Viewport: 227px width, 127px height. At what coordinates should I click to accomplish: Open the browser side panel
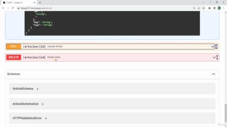[214, 8]
